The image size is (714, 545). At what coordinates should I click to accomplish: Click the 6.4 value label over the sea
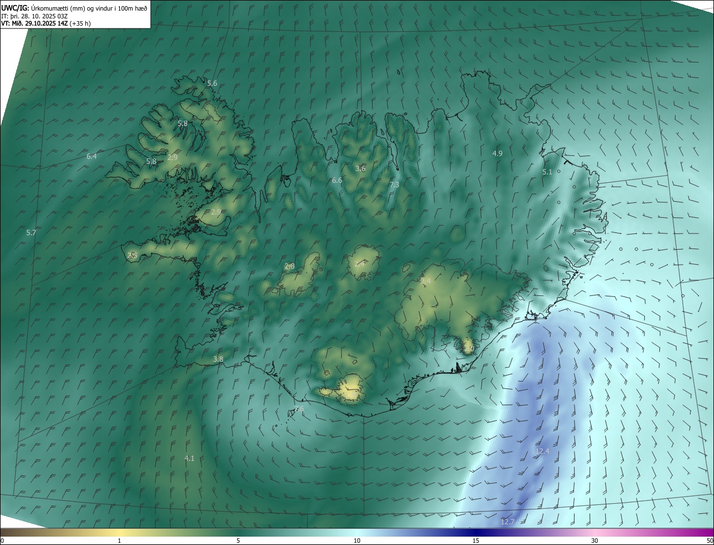point(91,157)
